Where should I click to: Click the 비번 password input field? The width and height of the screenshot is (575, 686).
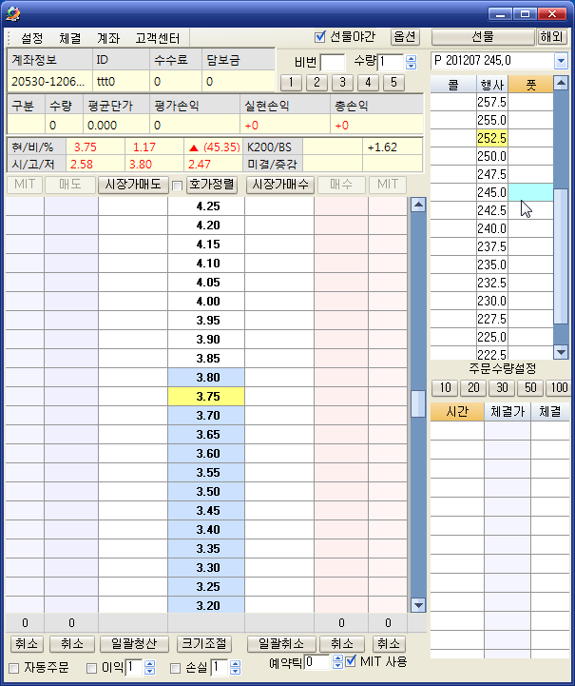pos(332,62)
